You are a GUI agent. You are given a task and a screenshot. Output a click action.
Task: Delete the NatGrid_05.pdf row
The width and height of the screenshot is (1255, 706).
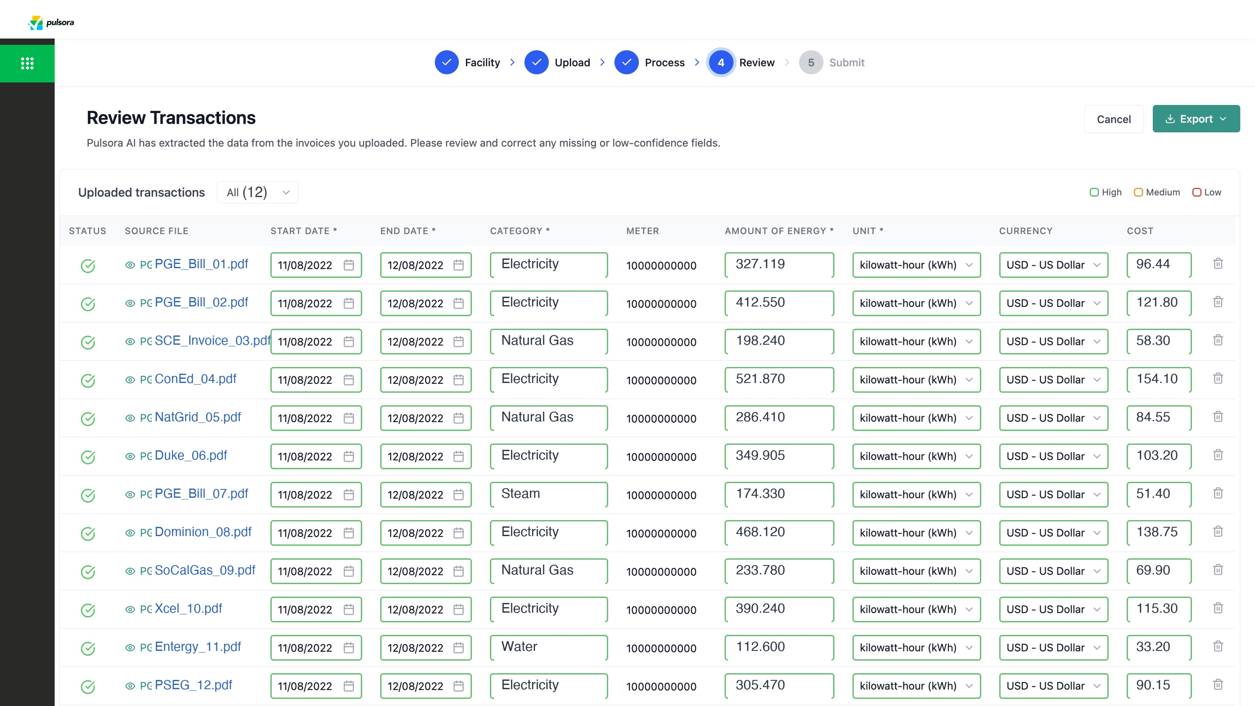point(1217,417)
